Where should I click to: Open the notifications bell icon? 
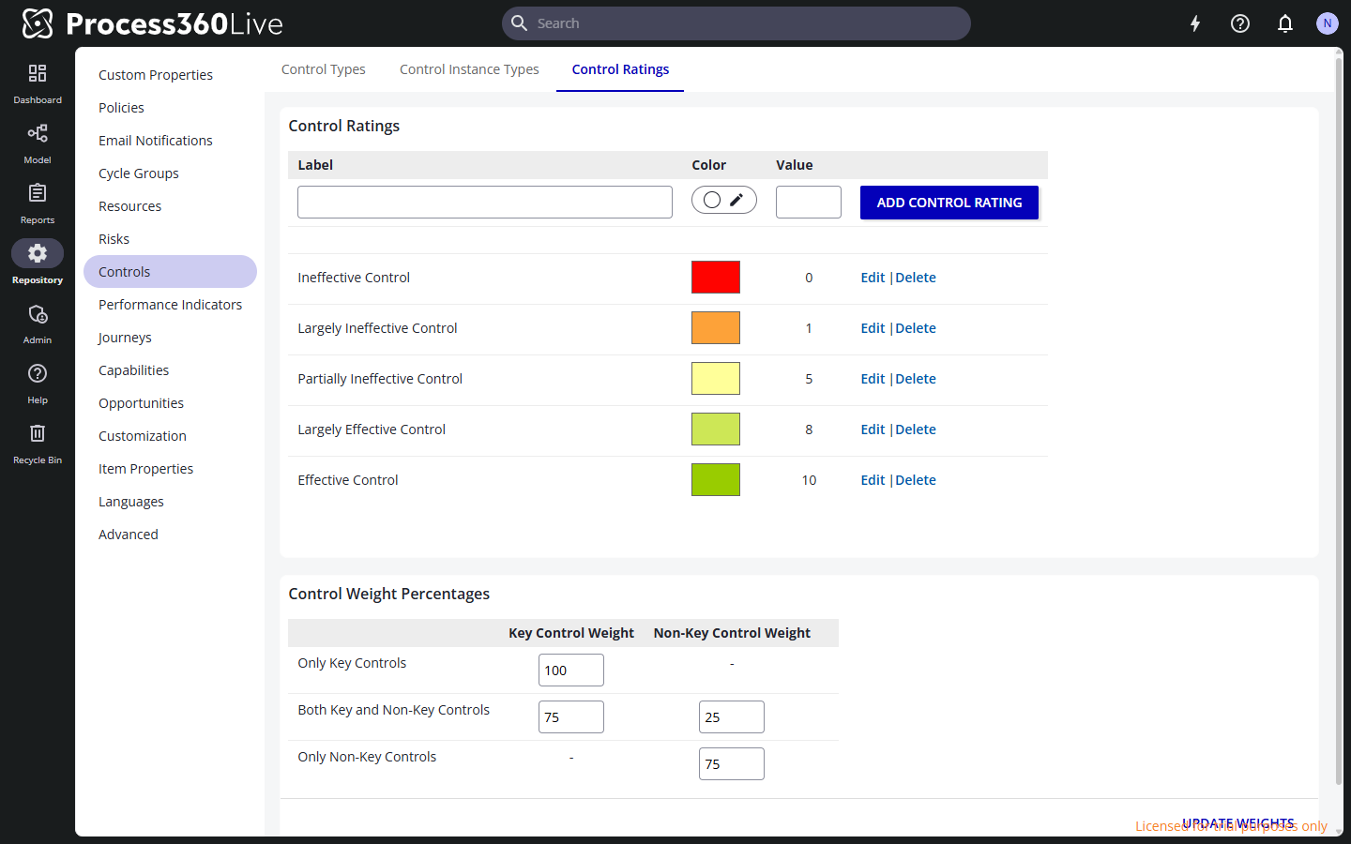pos(1285,23)
